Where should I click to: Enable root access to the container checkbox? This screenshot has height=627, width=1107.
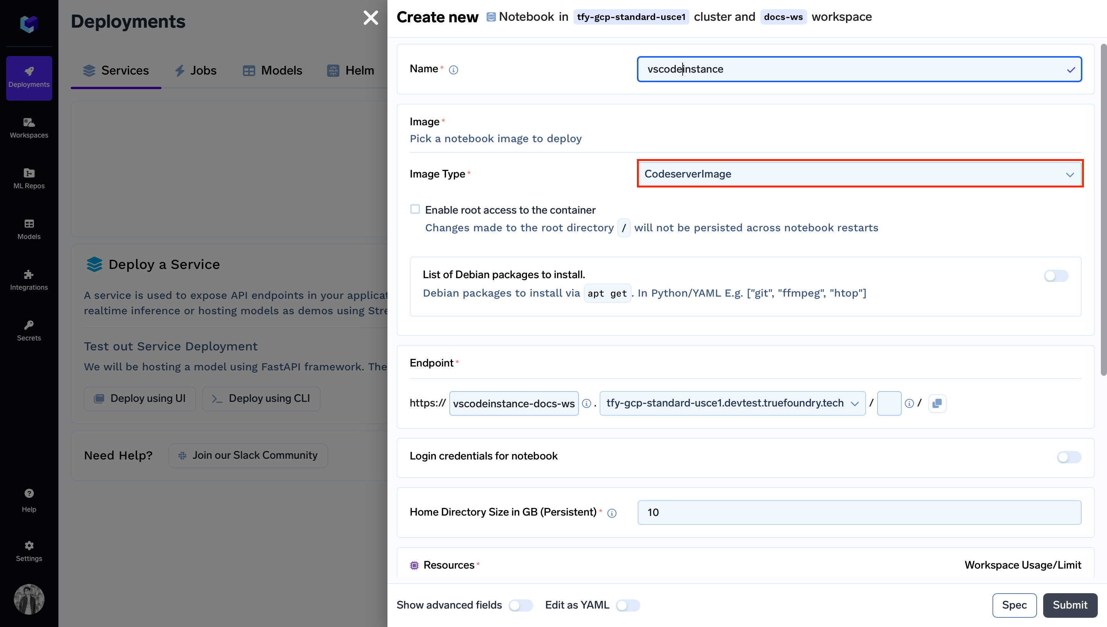[x=415, y=209]
